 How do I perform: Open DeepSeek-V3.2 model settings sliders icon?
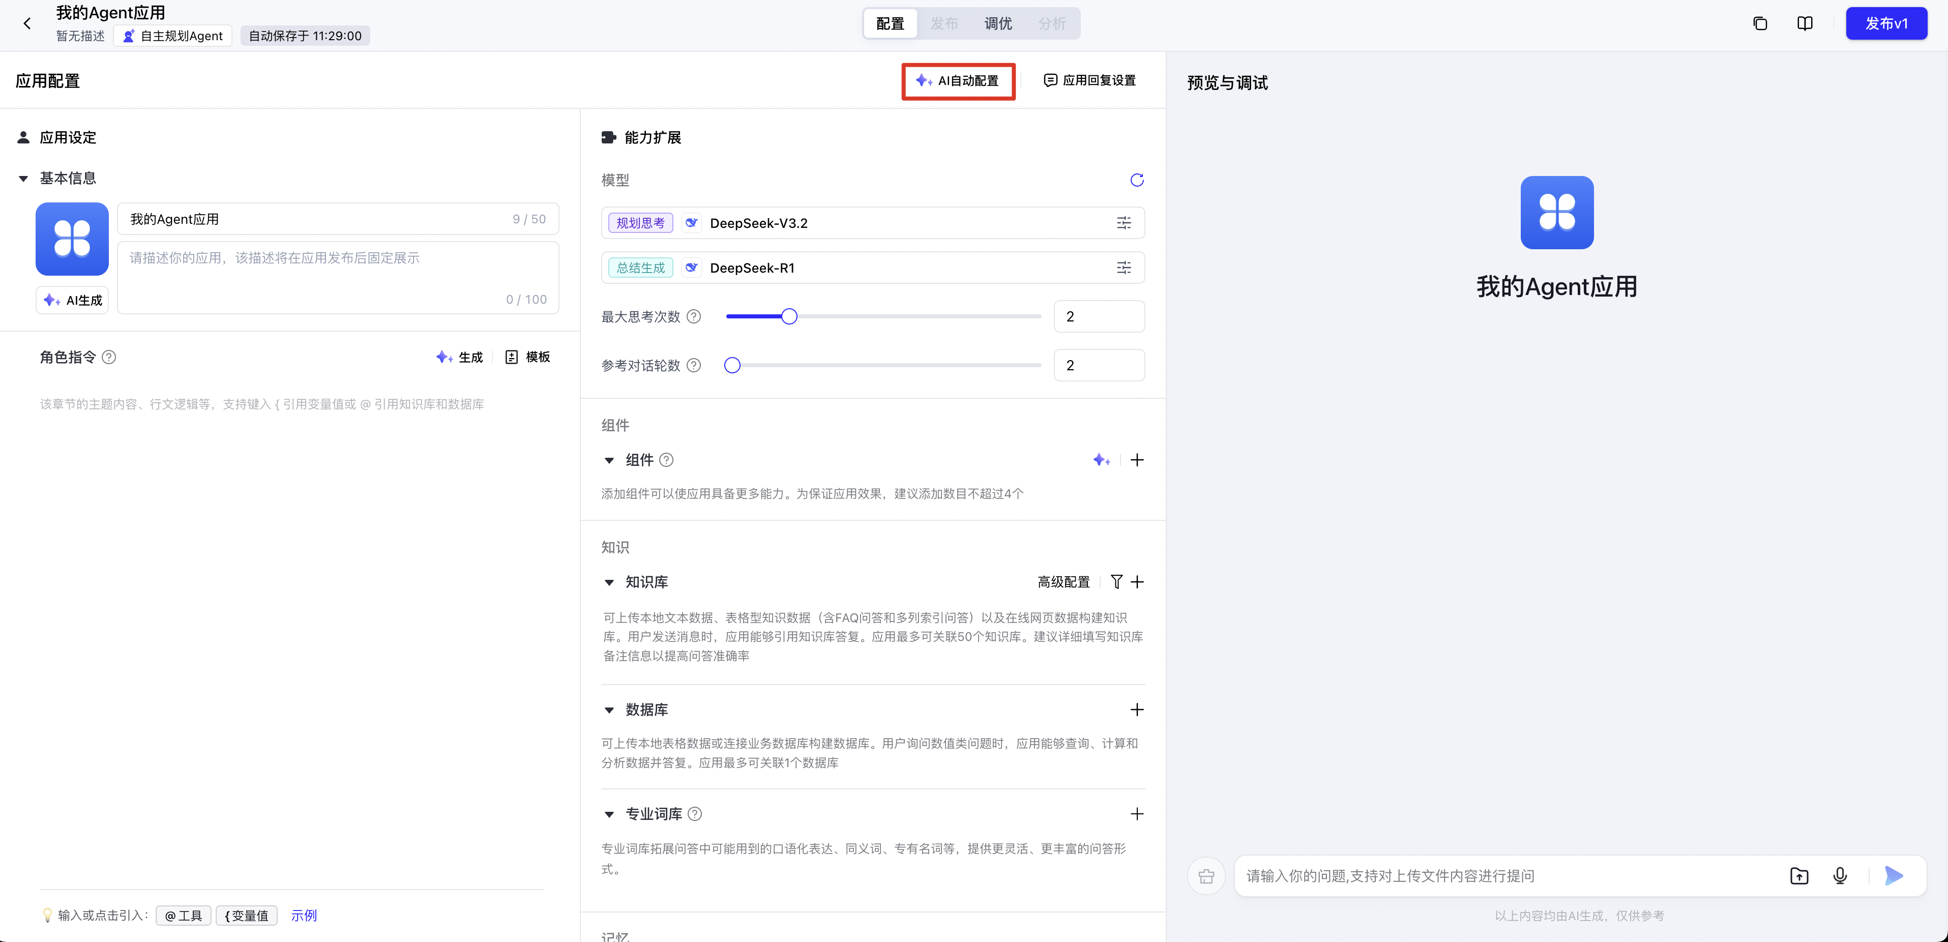1124,223
